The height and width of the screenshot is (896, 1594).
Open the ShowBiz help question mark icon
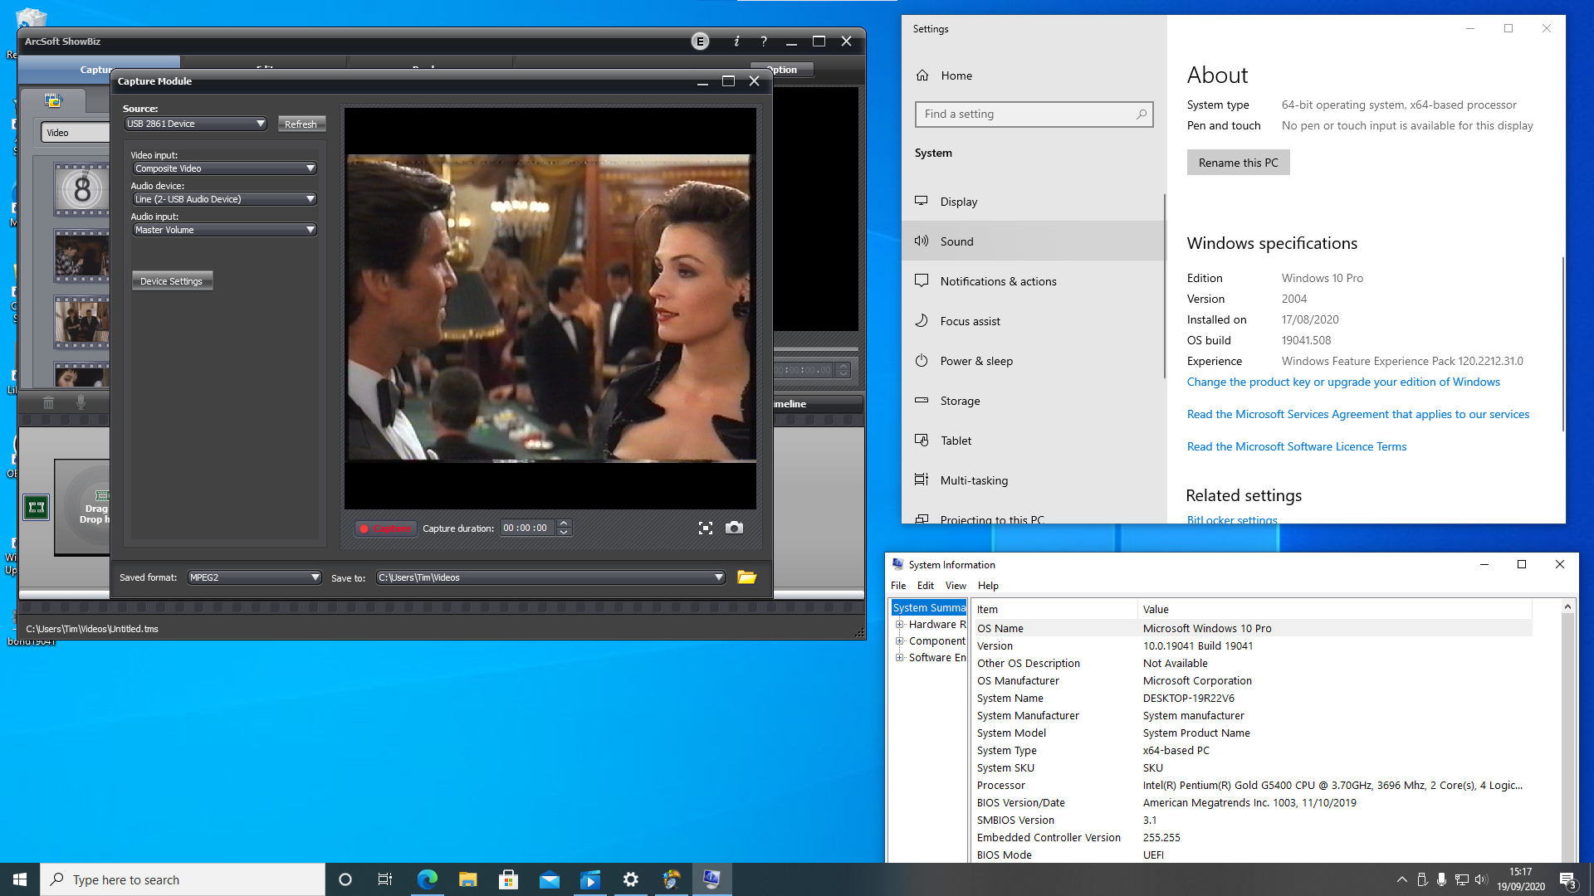pos(764,41)
